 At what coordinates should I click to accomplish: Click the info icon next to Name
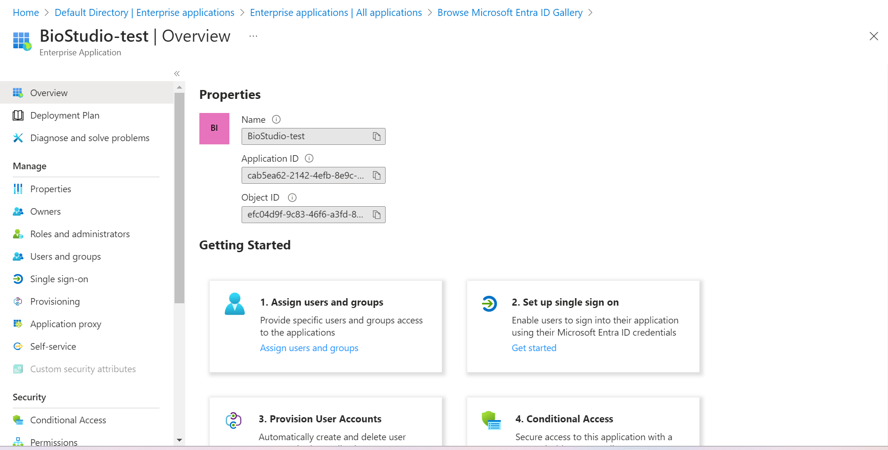point(276,120)
